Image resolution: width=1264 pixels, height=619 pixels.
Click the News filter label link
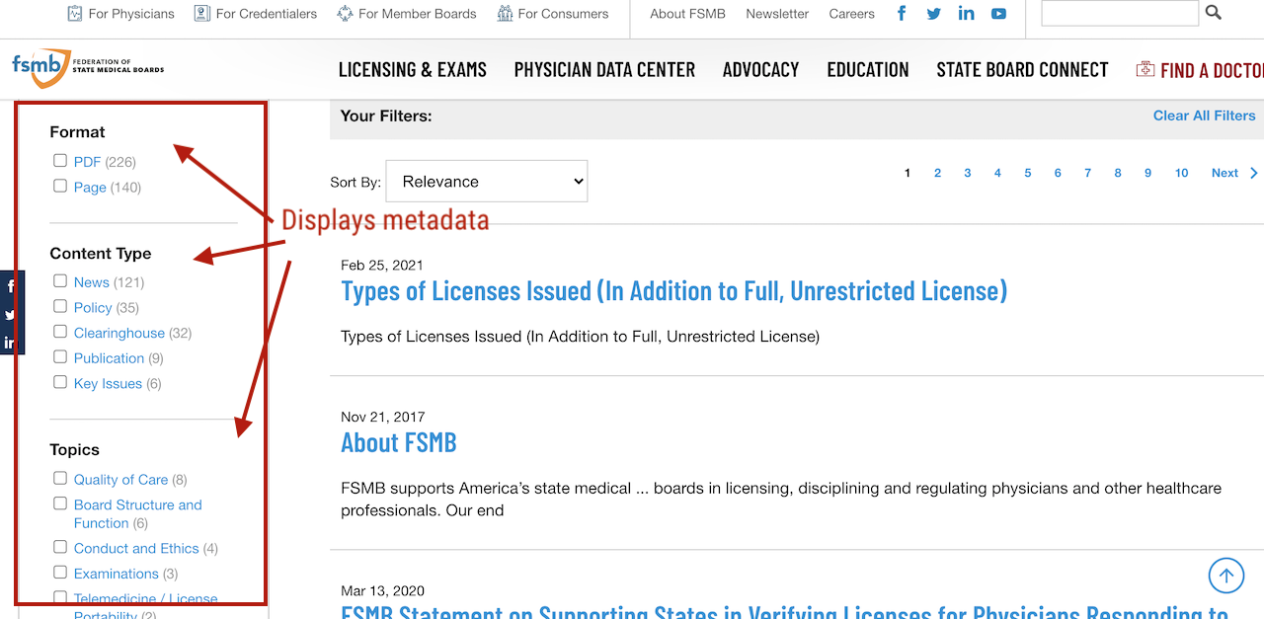(92, 282)
